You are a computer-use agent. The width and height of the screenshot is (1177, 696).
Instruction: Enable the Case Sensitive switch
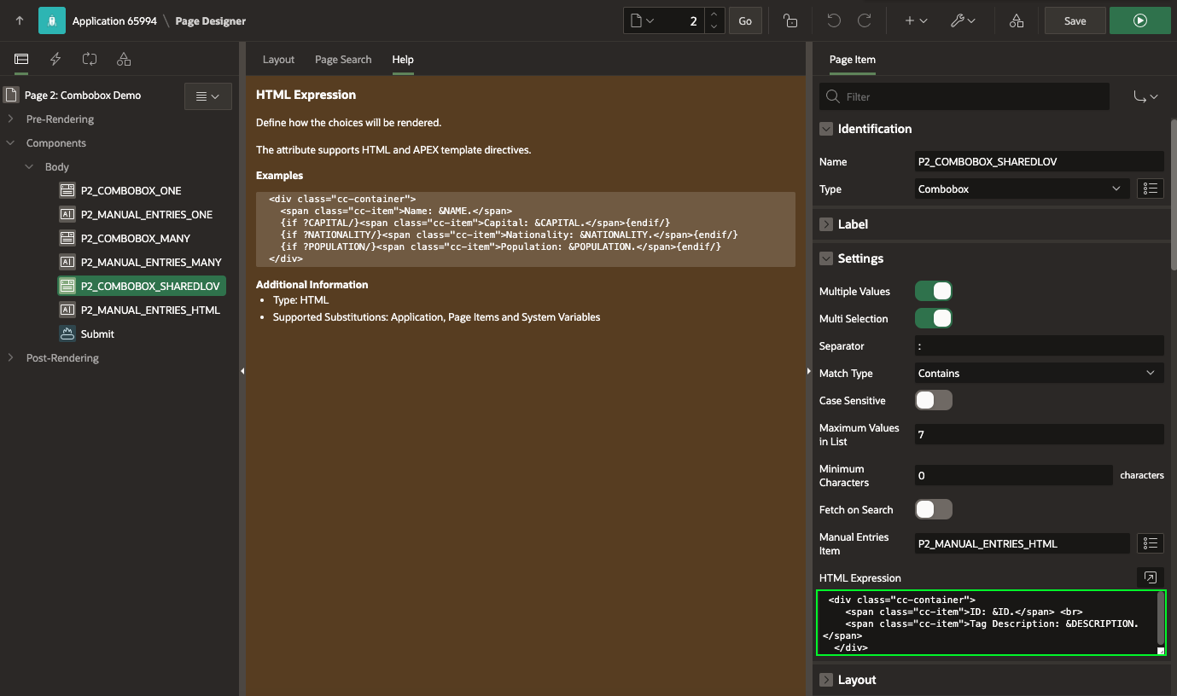(x=933, y=401)
